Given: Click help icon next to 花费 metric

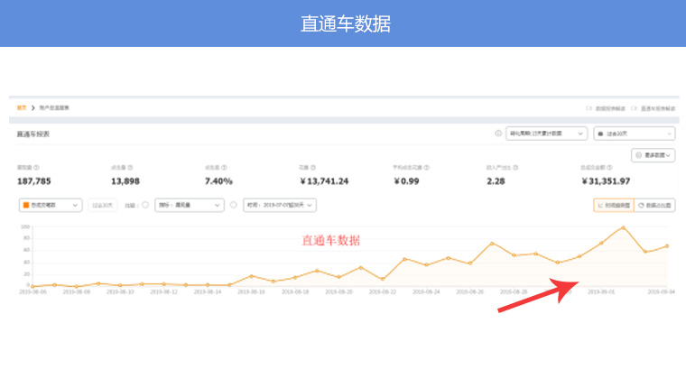Looking at the screenshot, I should (314, 167).
